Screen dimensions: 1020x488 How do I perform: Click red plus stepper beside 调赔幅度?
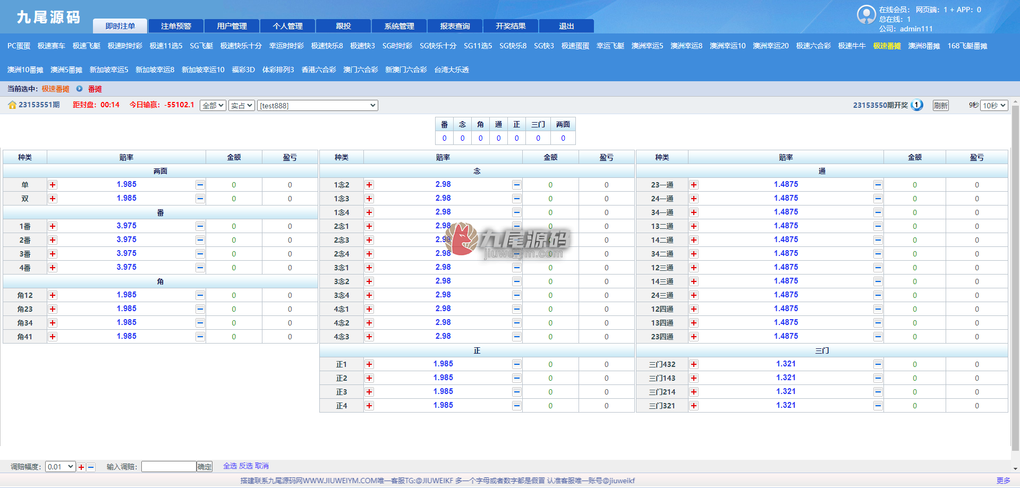tap(81, 467)
